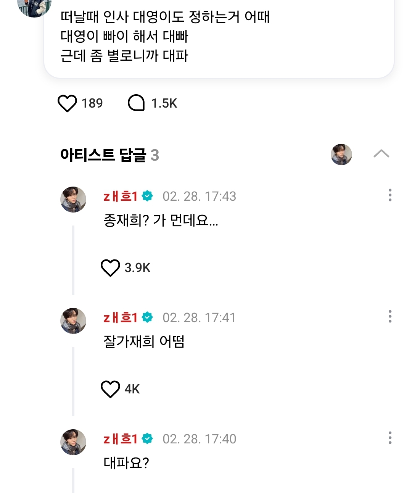Image resolution: width=412 pixels, height=493 pixels.
Task: Open profile picture on 17:43 reply
Action: [73, 200]
